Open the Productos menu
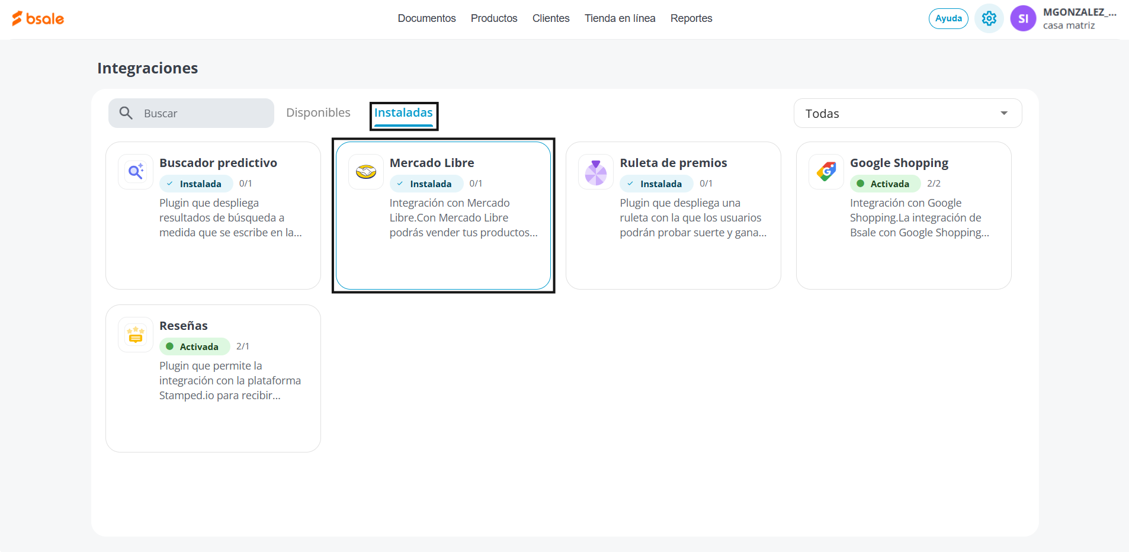This screenshot has height=552, width=1129. point(494,18)
